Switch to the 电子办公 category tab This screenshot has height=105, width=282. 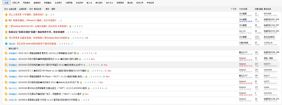(x=109, y=3)
